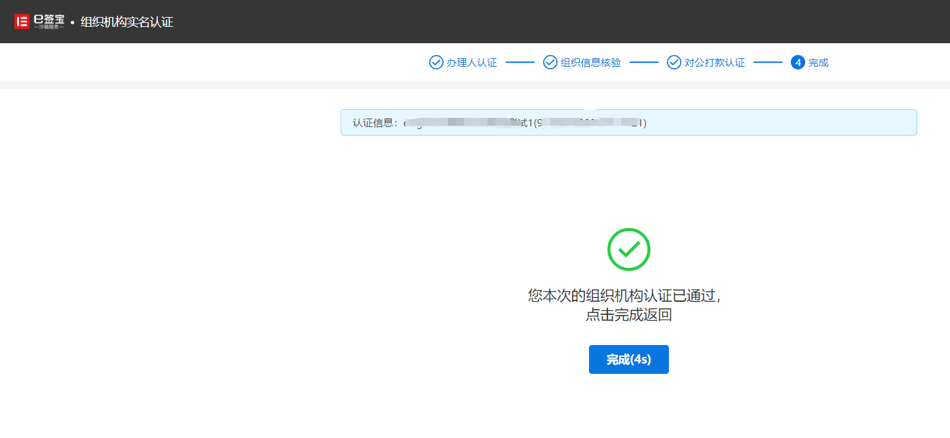The image size is (950, 438).
Task: Click the 组织机构实名认证 header title
Action: click(x=126, y=22)
